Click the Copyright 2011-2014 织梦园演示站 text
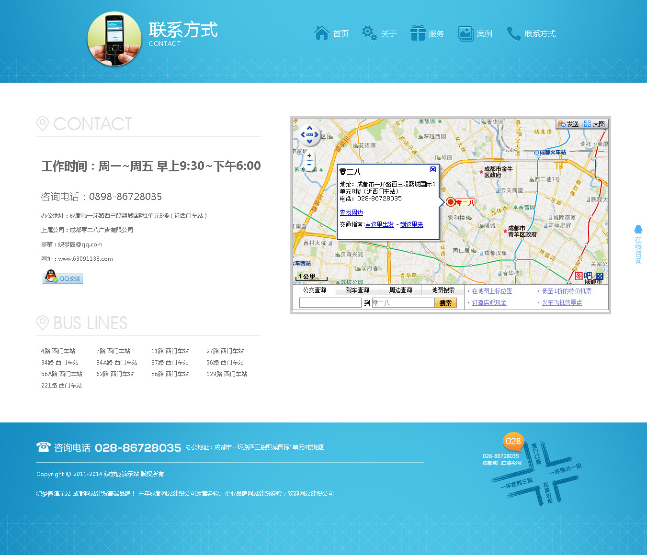This screenshot has height=555, width=647. (x=100, y=474)
